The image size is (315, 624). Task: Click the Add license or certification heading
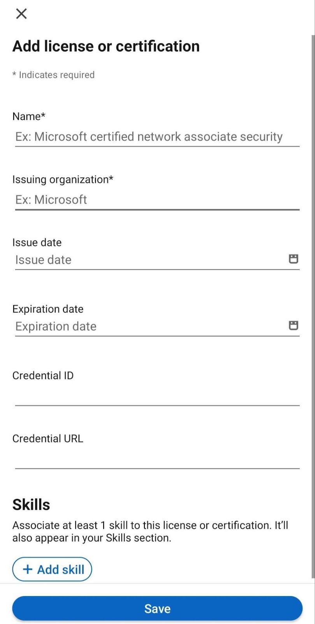point(106,46)
